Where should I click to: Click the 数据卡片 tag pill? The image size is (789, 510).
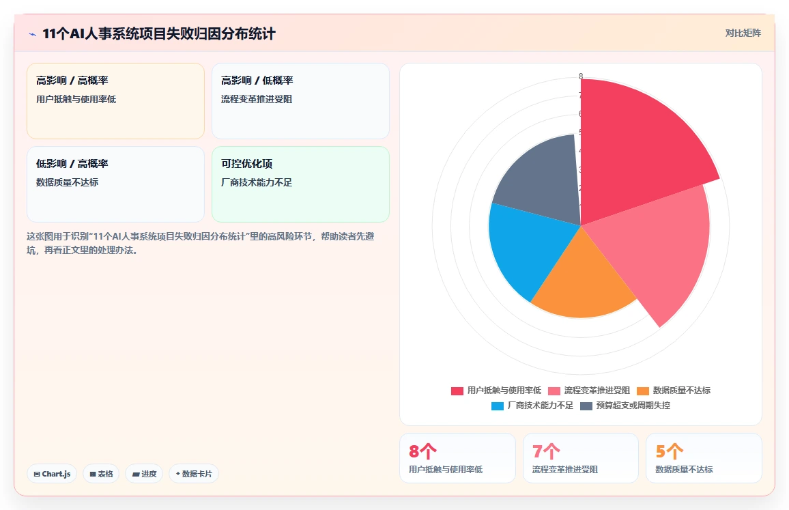click(x=194, y=474)
